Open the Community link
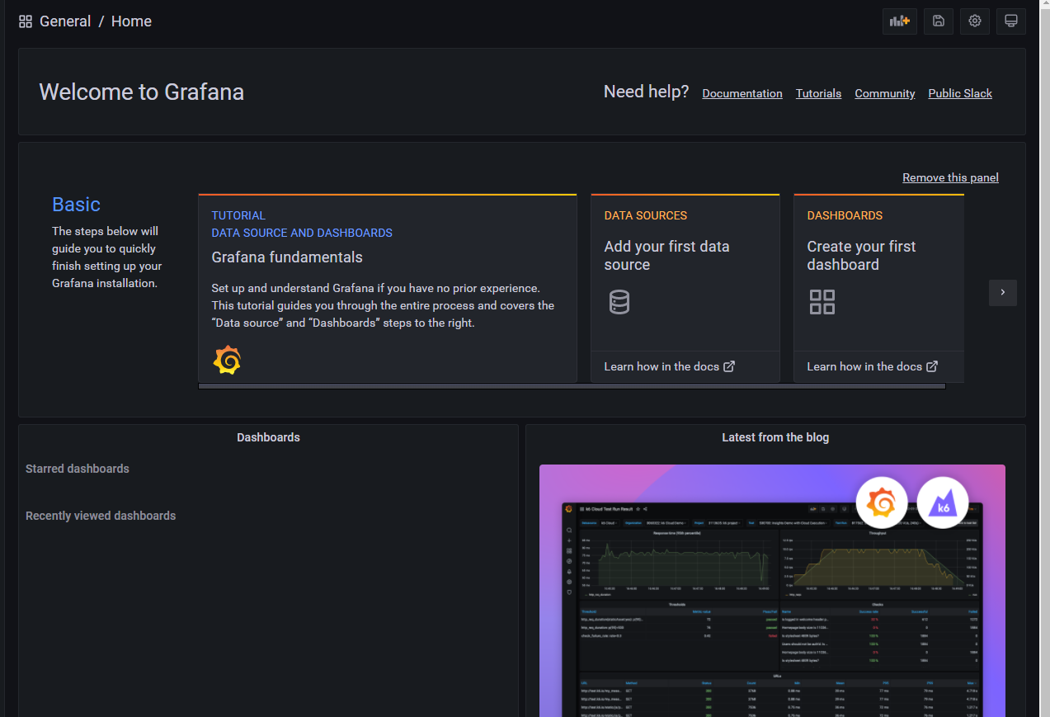This screenshot has width=1050, height=717. click(x=885, y=93)
